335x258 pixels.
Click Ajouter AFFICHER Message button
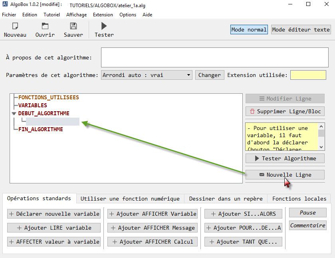click(153, 228)
